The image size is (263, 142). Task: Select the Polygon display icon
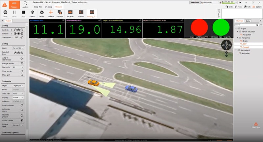click(92, 14)
